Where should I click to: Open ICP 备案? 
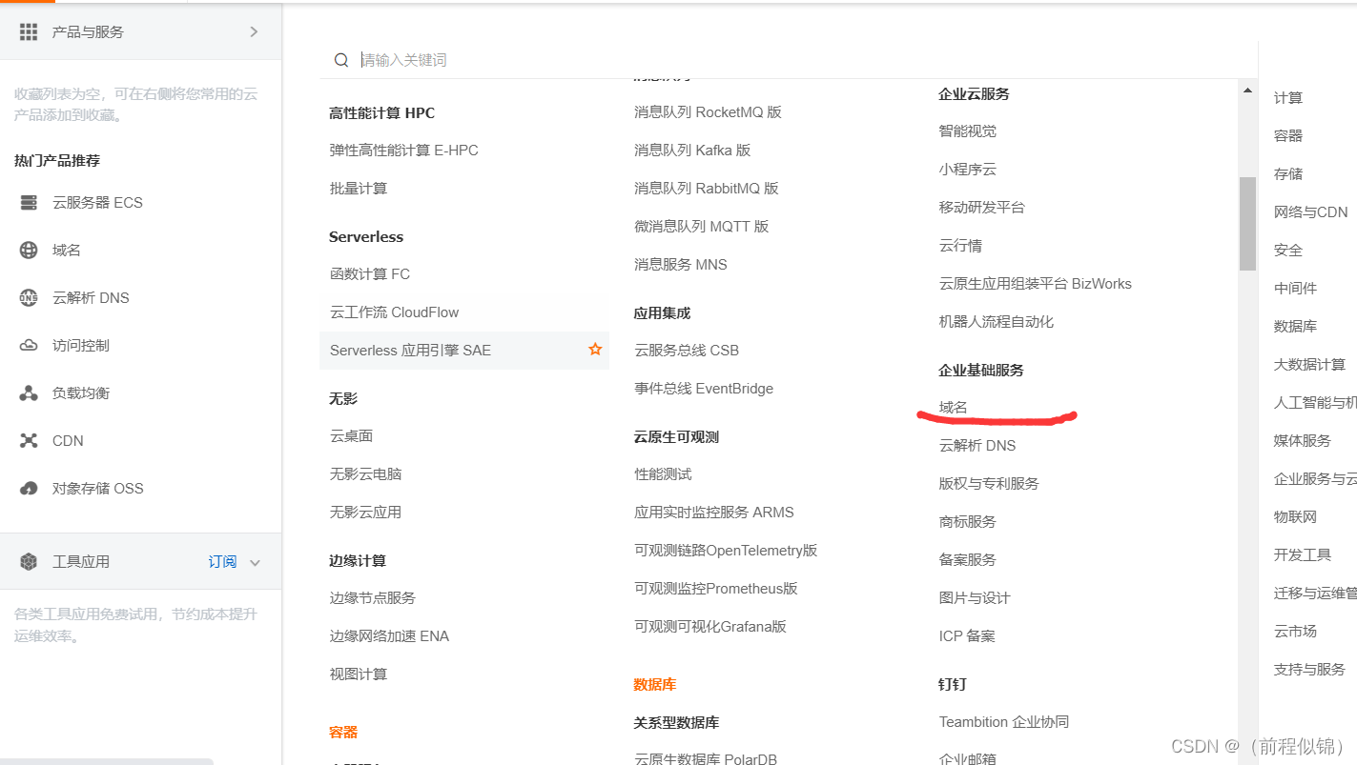coord(967,635)
